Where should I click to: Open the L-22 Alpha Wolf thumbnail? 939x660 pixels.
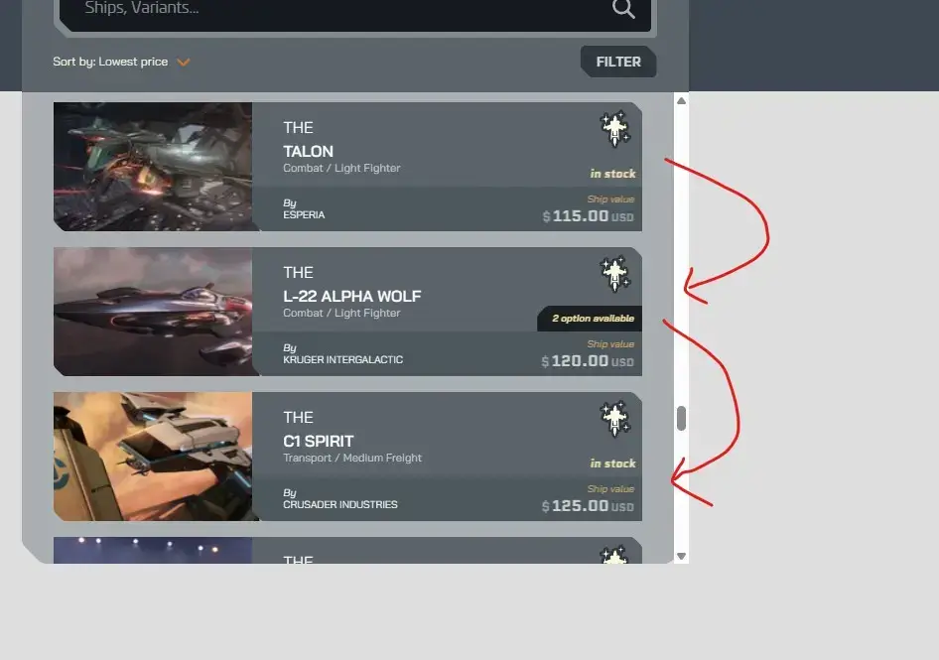click(x=153, y=312)
